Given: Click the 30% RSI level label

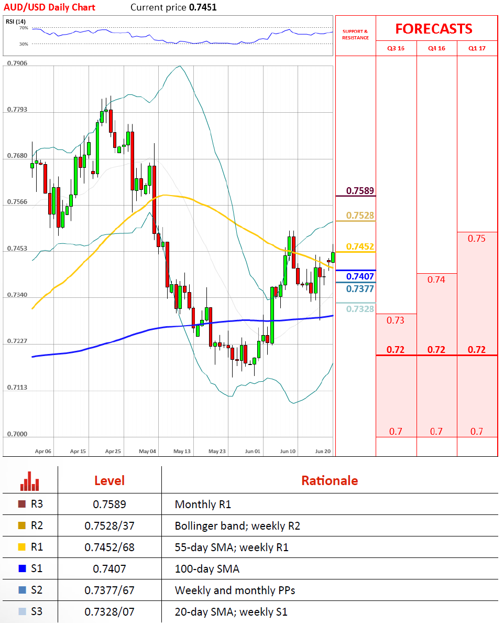Looking at the screenshot, I should pyautogui.click(x=24, y=44).
